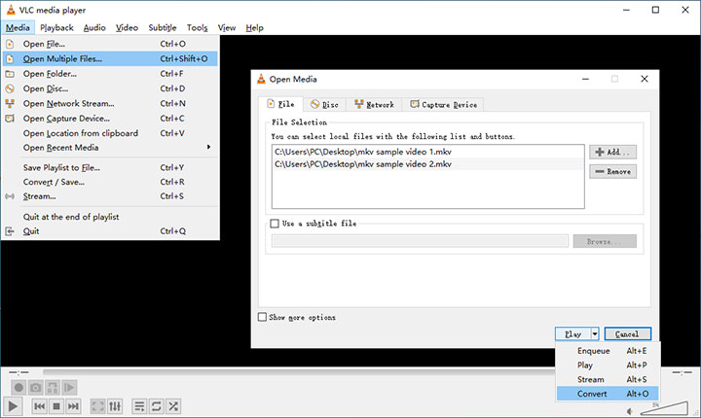Switch to the Disc tab

point(324,105)
